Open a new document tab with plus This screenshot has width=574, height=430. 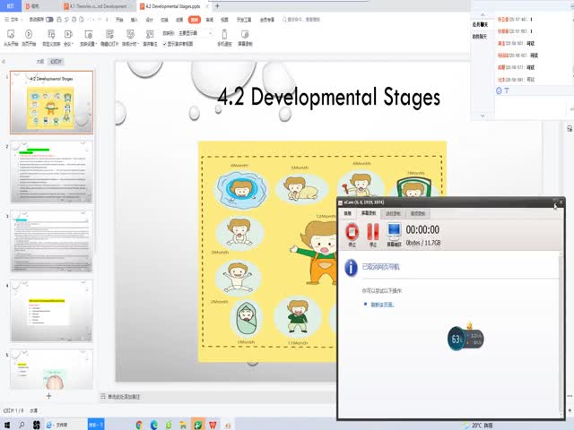tap(217, 6)
